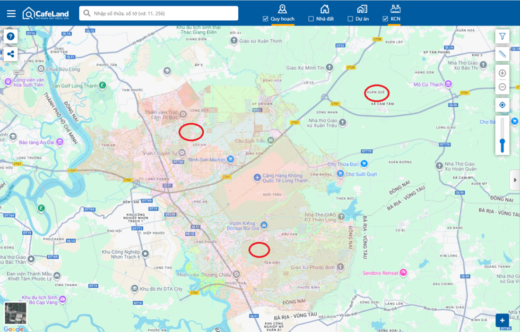
Task: Open the help question mark button
Action: (x=10, y=36)
